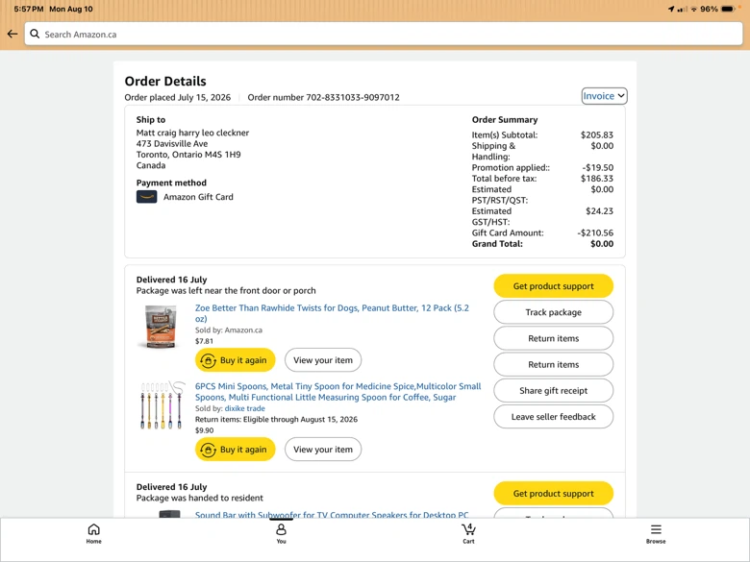
Task: Tap the search magnifier icon
Action: click(x=35, y=34)
